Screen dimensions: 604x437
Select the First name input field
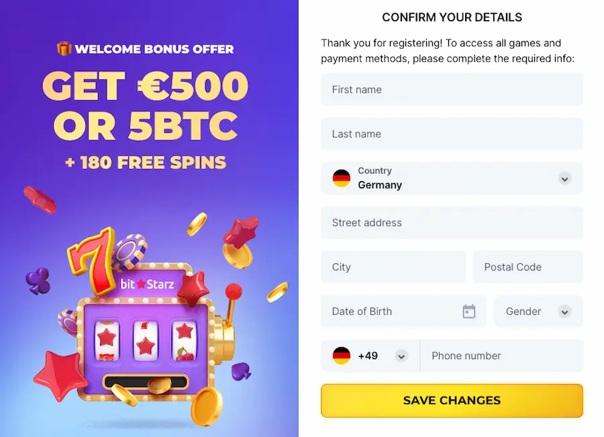pyautogui.click(x=451, y=89)
